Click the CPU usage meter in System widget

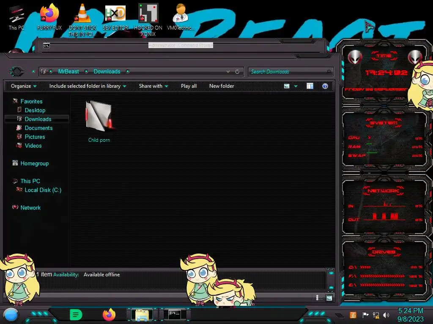pos(385,138)
